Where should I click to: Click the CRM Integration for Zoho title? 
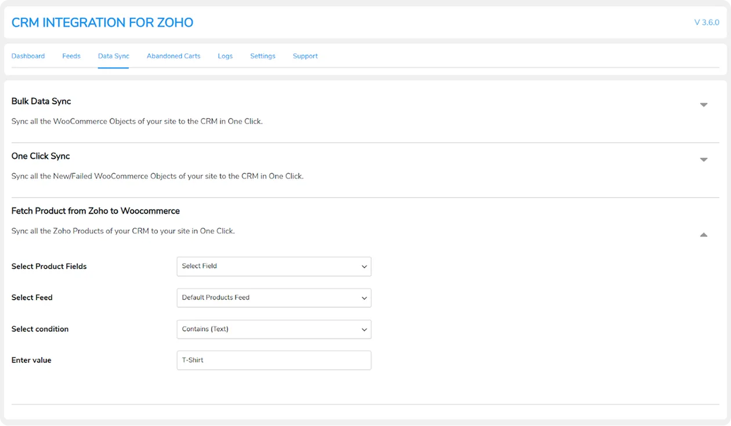coord(103,23)
